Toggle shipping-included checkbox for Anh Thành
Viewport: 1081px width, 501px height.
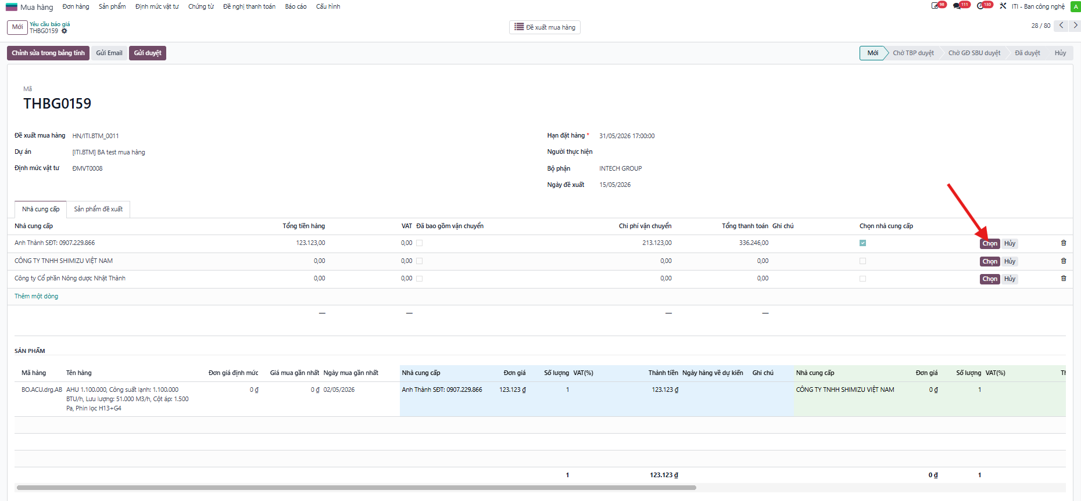(420, 243)
